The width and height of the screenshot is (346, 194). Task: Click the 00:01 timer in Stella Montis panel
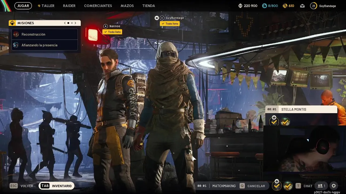point(272,109)
